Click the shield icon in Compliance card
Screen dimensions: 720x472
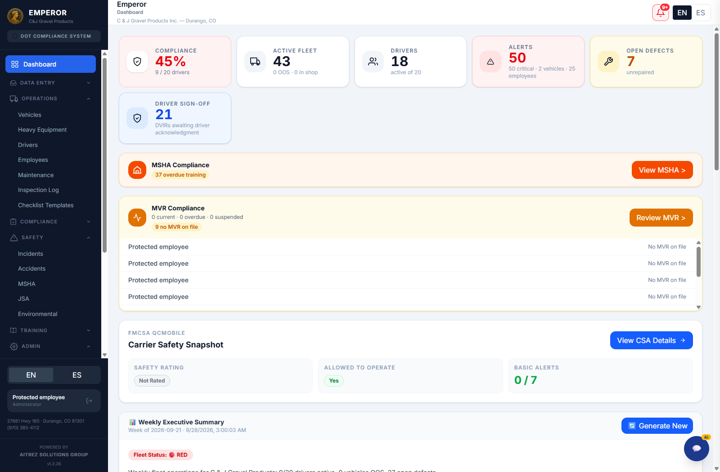137,62
